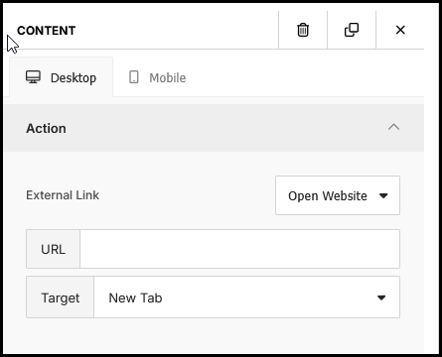Open the Open Website dropdown
This screenshot has height=357, width=442.
point(338,195)
